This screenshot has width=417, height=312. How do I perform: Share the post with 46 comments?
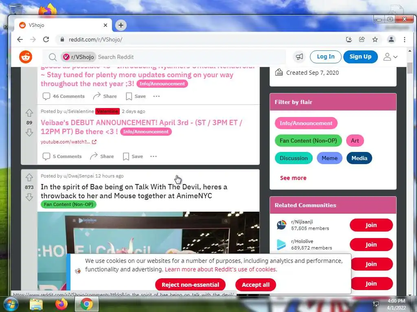pyautogui.click(x=105, y=96)
